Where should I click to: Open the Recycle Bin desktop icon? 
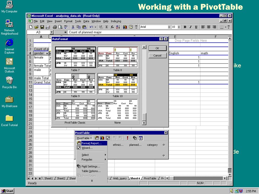(9, 82)
